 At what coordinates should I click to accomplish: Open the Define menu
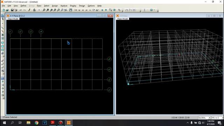tap(23, 6)
